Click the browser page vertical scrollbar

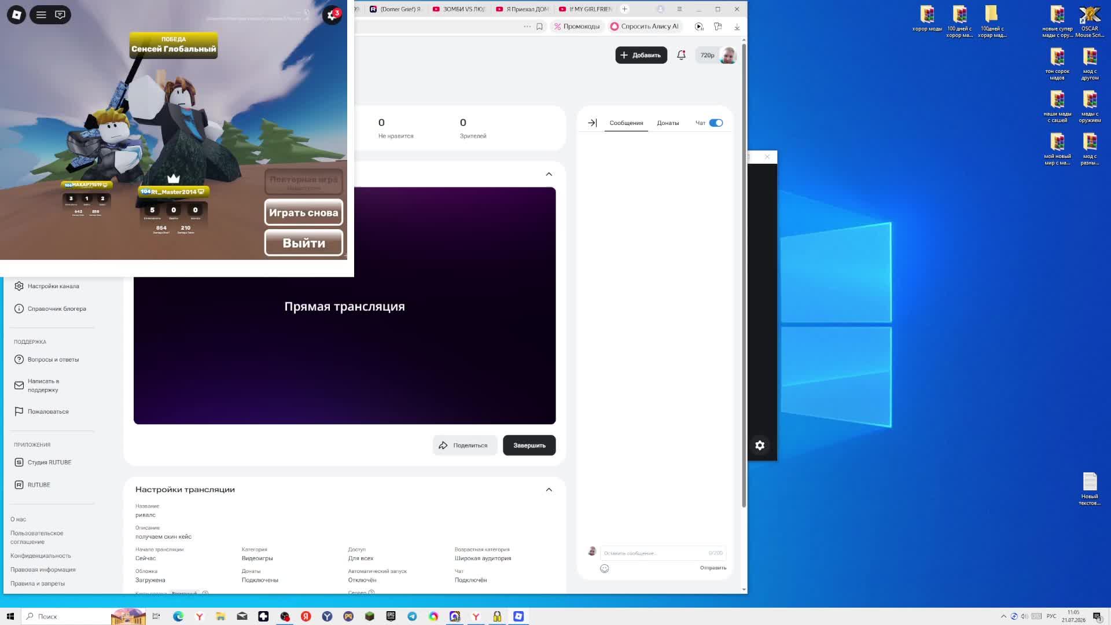coord(744,275)
